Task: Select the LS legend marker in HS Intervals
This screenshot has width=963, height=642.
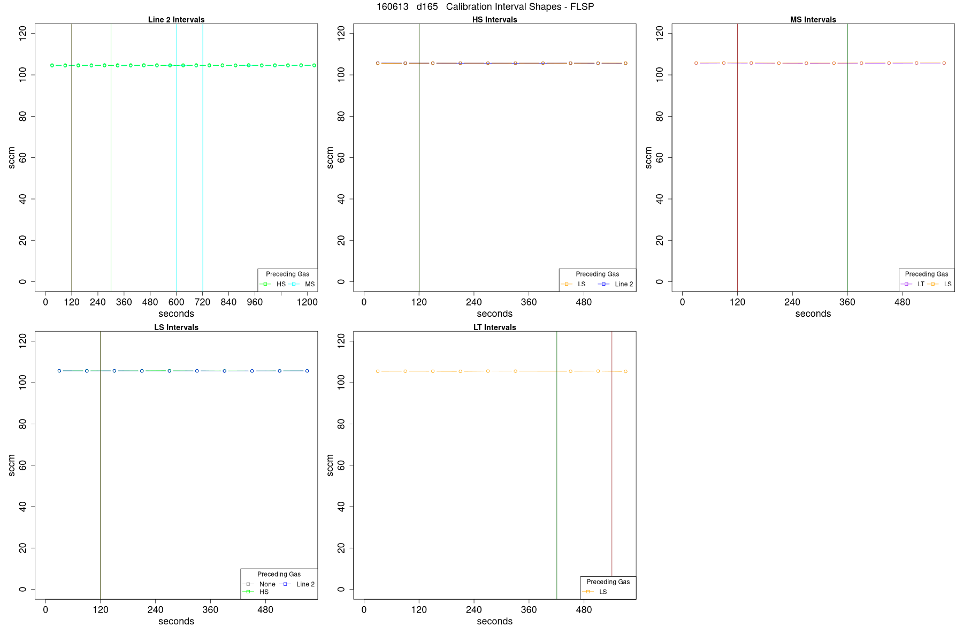Action: [x=567, y=284]
